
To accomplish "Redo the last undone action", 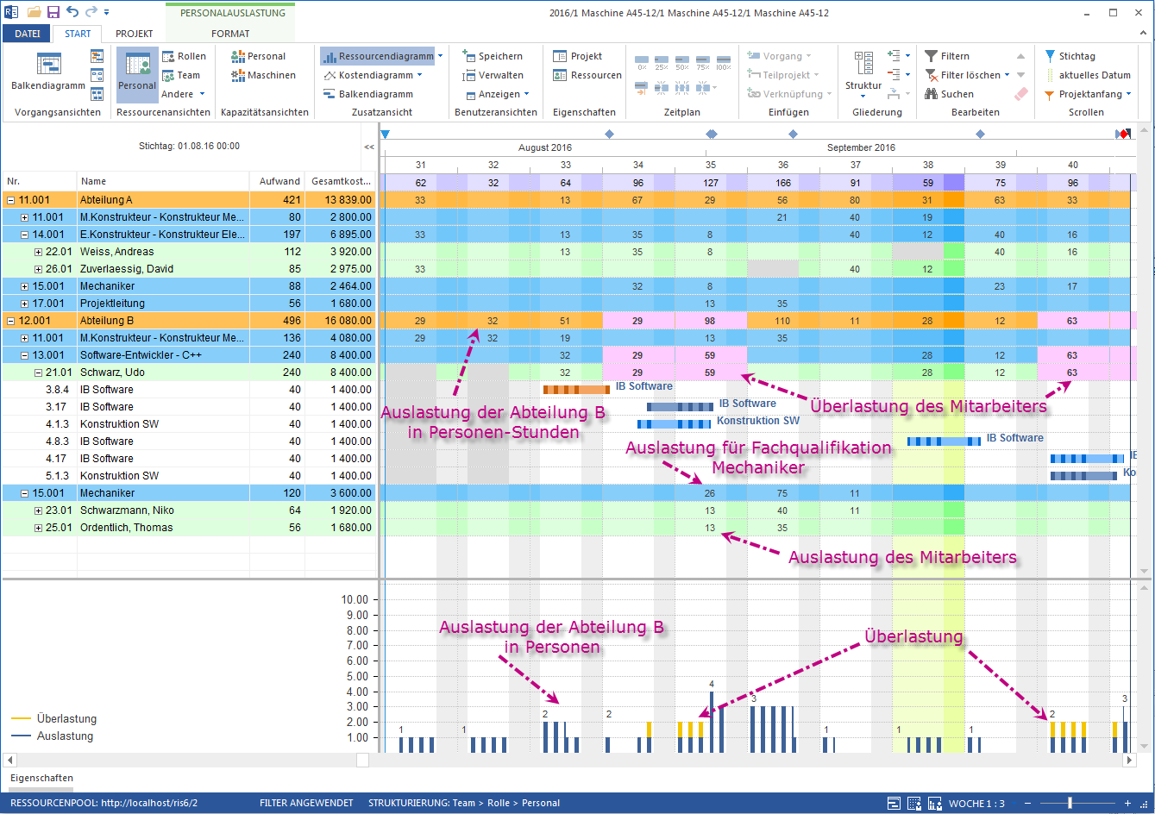I will [x=91, y=12].
